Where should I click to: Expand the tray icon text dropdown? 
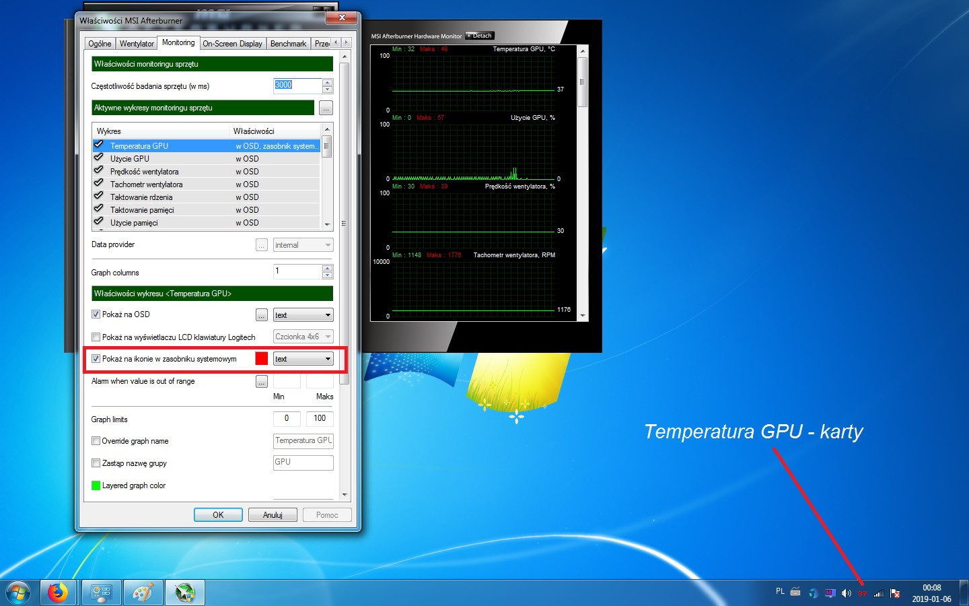pos(303,359)
